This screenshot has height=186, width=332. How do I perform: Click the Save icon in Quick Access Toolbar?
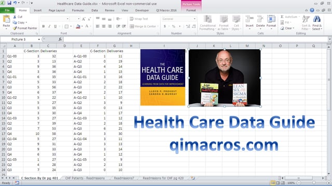(9, 3)
